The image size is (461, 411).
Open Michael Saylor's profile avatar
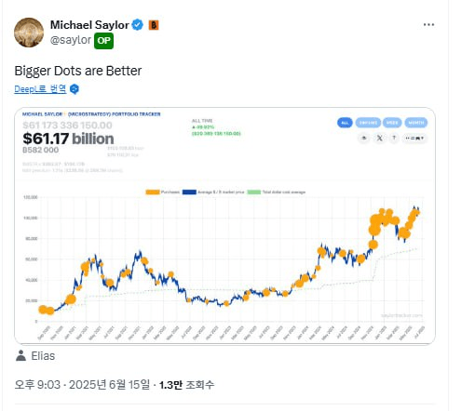coord(29,33)
